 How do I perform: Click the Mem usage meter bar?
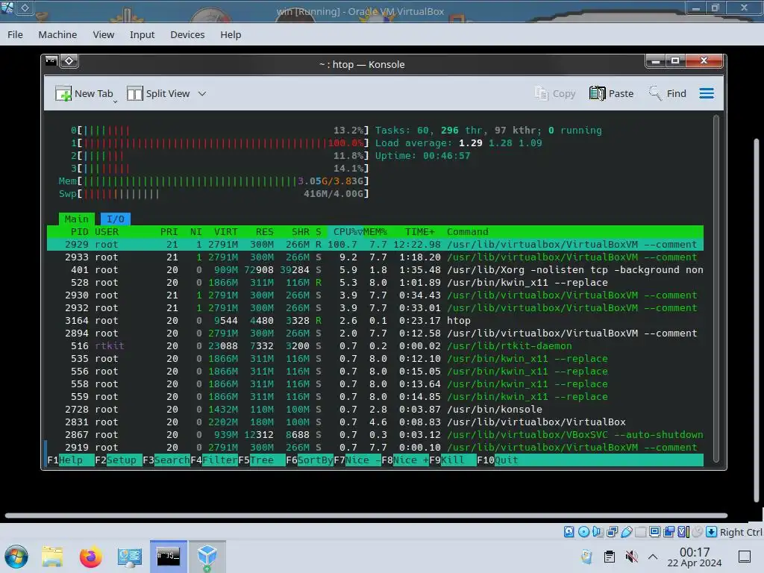tap(213, 181)
